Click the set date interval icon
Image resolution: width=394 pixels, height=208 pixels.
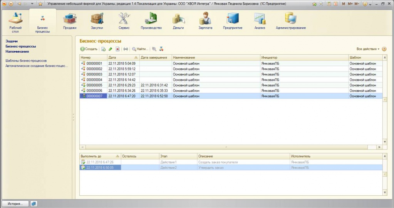126,49
